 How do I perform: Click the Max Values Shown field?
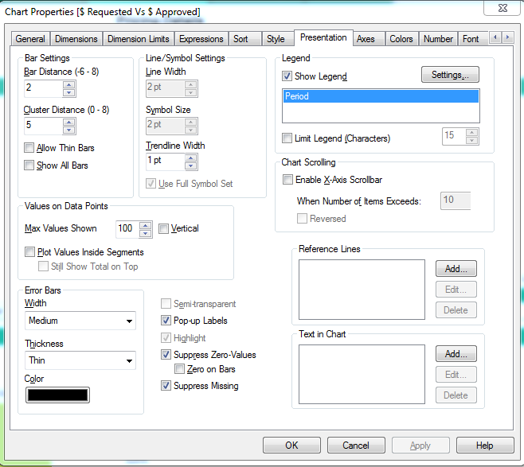127,229
